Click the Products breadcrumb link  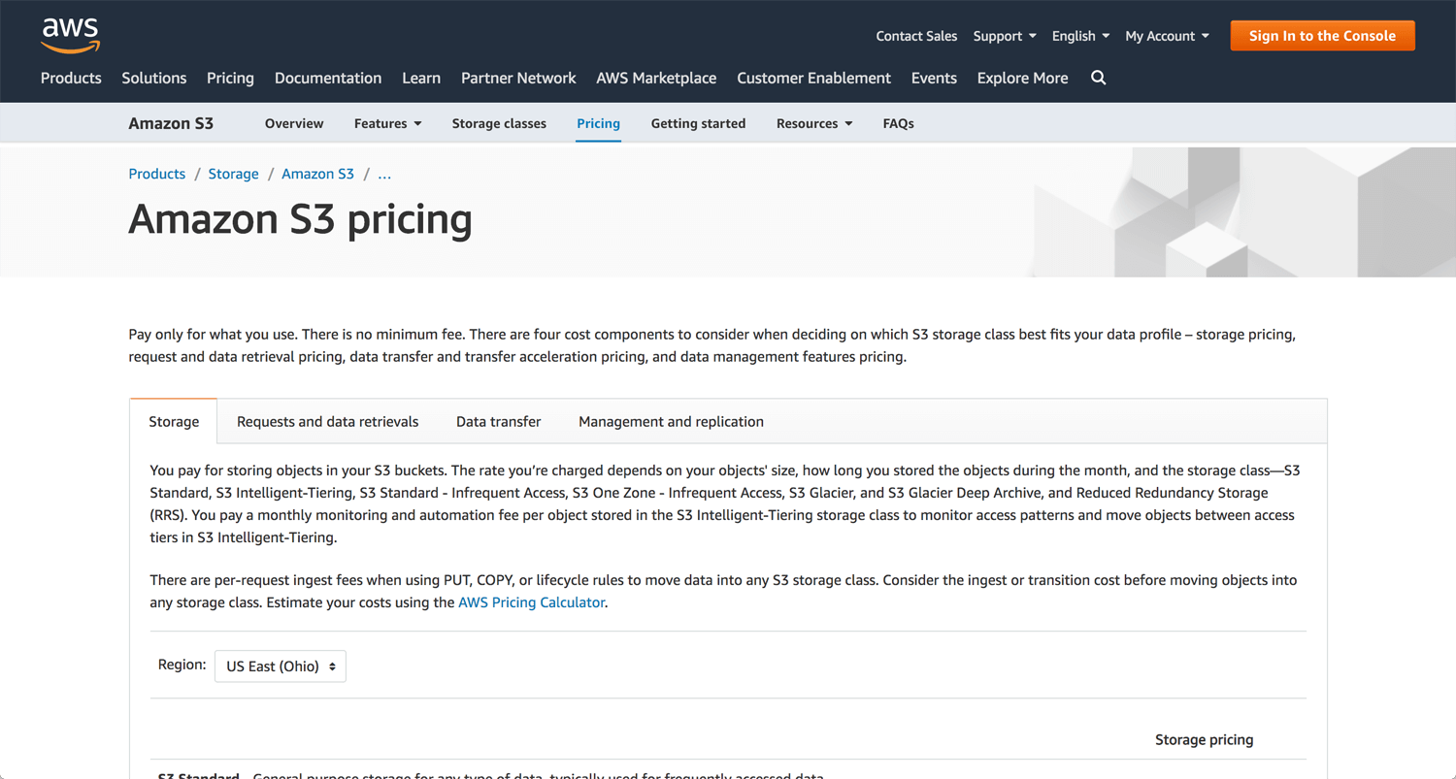tap(156, 174)
